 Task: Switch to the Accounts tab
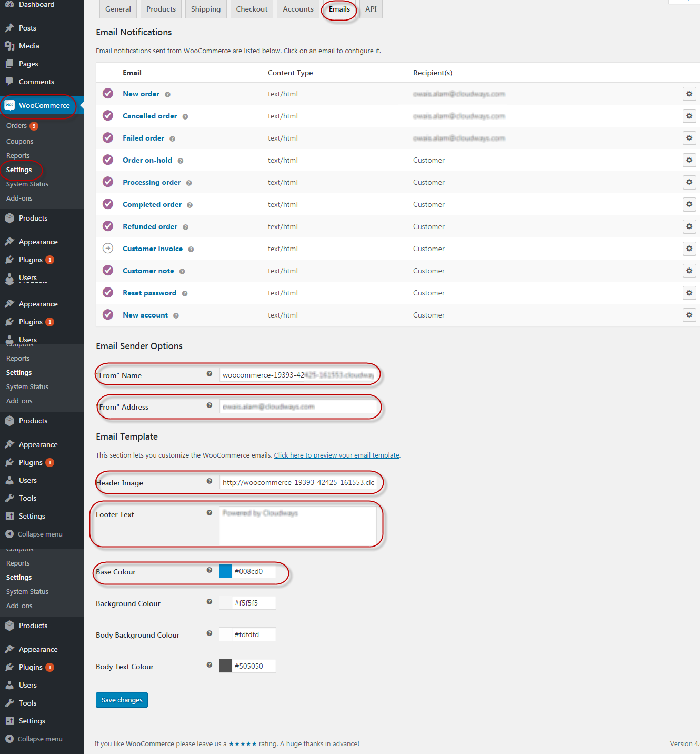tap(298, 9)
